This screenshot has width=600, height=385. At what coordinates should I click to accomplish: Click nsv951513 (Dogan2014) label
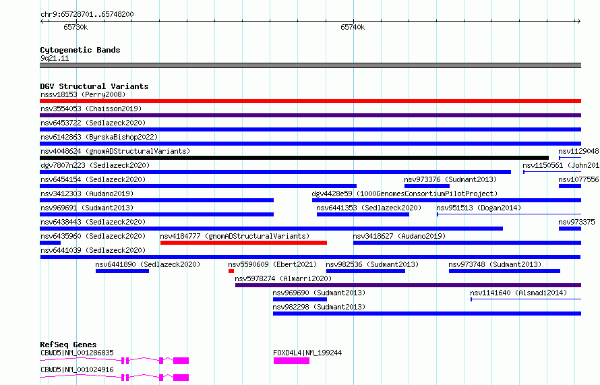pos(479,208)
